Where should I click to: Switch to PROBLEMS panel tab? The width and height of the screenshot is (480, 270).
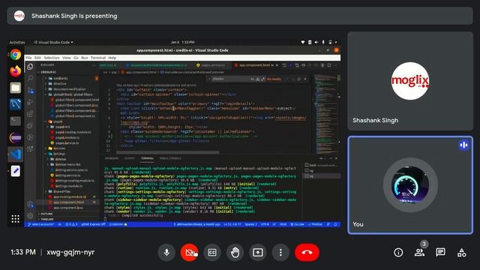pos(112,158)
